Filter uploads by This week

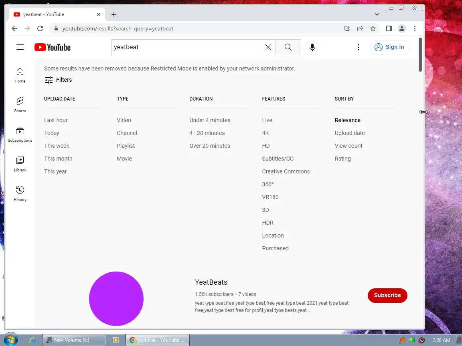coord(57,146)
